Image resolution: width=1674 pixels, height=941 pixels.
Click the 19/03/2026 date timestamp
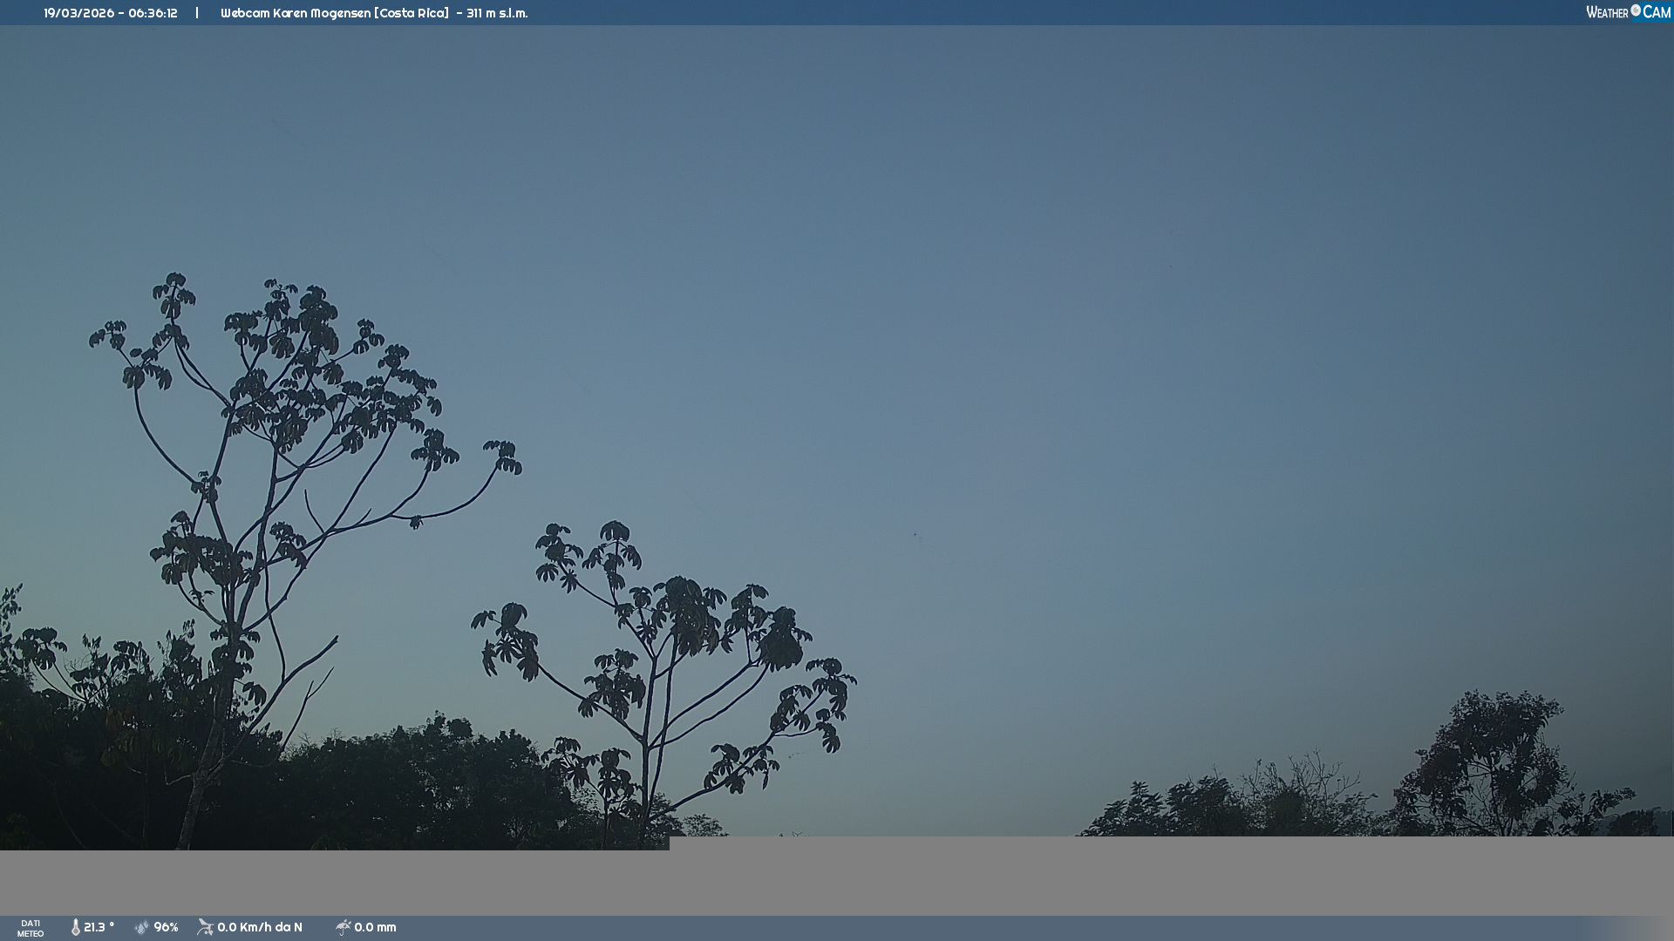point(78,13)
